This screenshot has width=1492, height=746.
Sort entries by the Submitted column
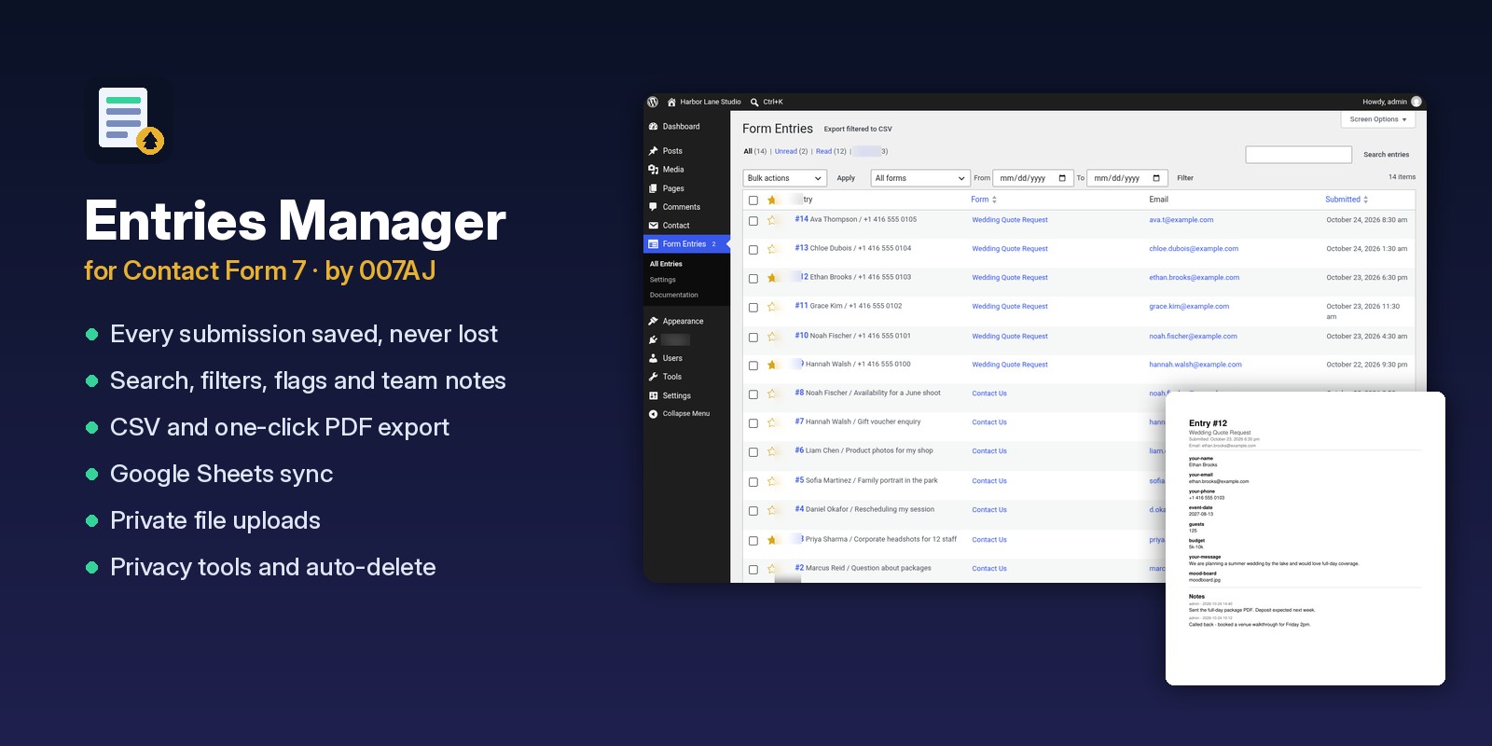coord(1347,200)
